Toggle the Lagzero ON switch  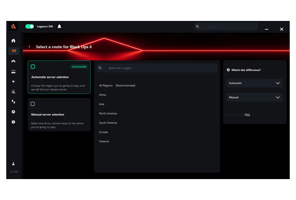(30, 26)
